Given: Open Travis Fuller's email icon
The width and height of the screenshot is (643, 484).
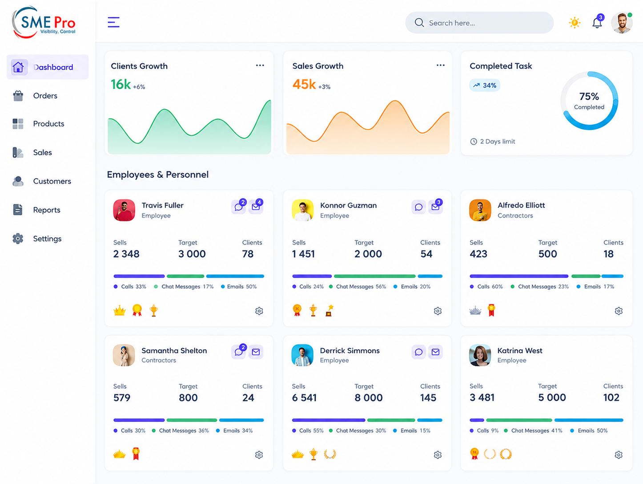Looking at the screenshot, I should click(x=256, y=207).
